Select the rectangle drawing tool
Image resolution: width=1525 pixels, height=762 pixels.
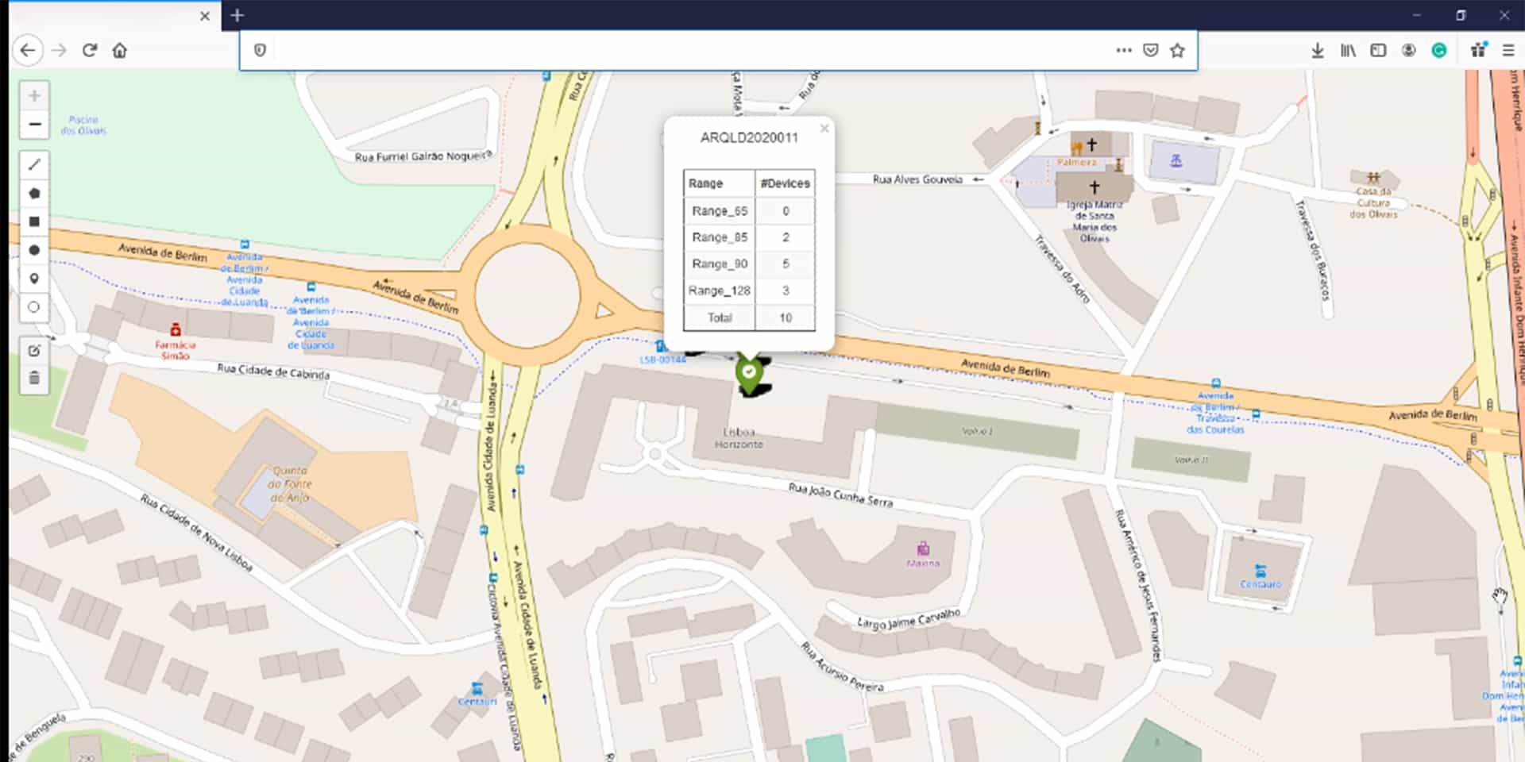(x=34, y=221)
